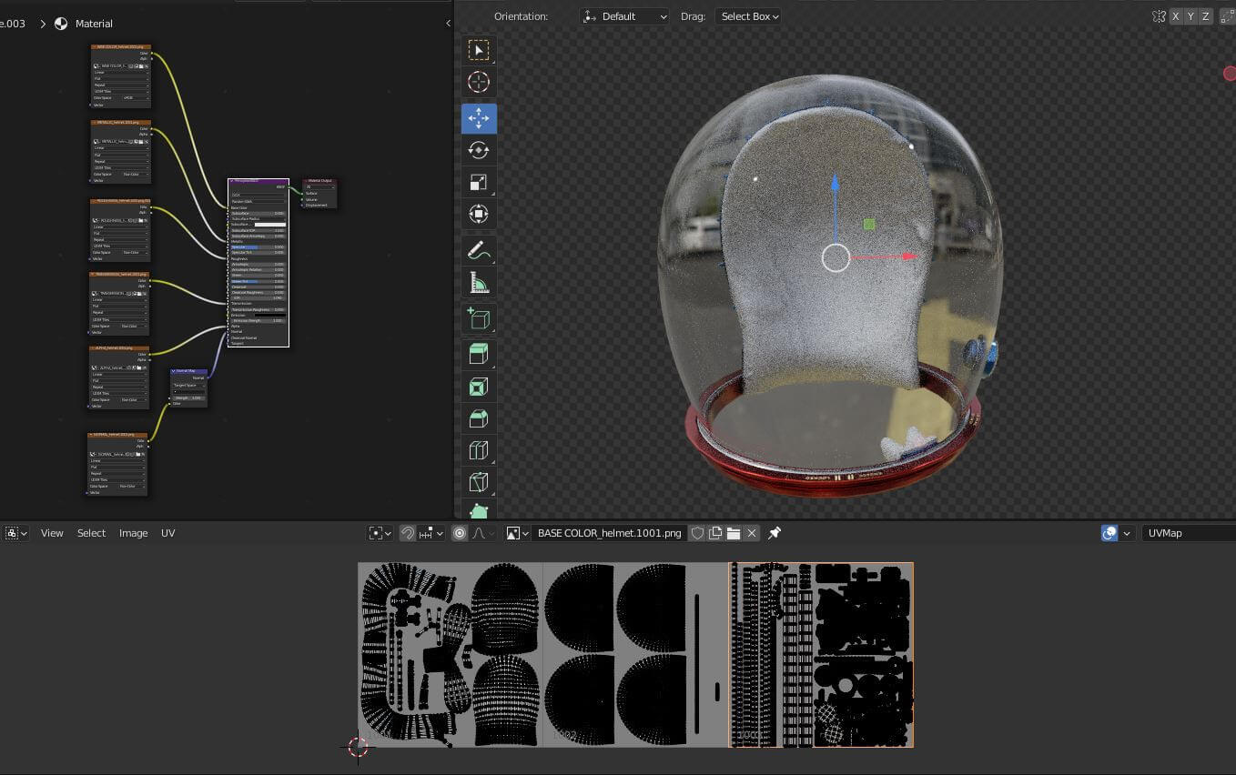The image size is (1236, 775).
Task: Select the Scale tool
Action: [479, 182]
